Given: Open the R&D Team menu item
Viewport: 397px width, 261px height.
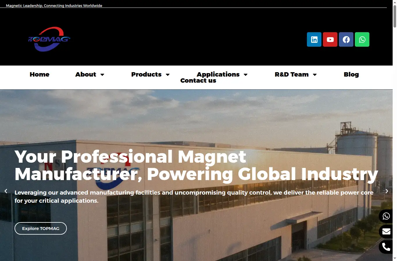Looking at the screenshot, I should [292, 75].
